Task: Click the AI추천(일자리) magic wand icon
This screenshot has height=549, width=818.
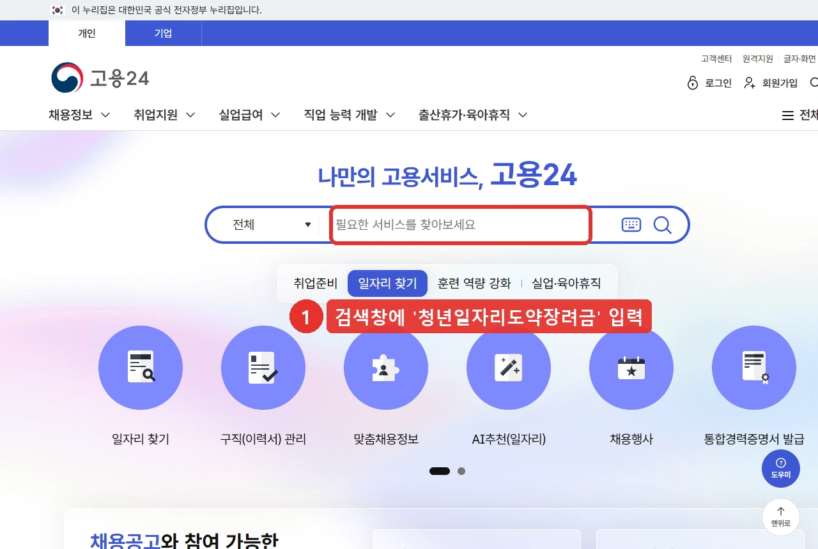Action: (509, 368)
